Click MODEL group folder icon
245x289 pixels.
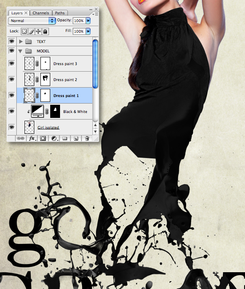28,51
